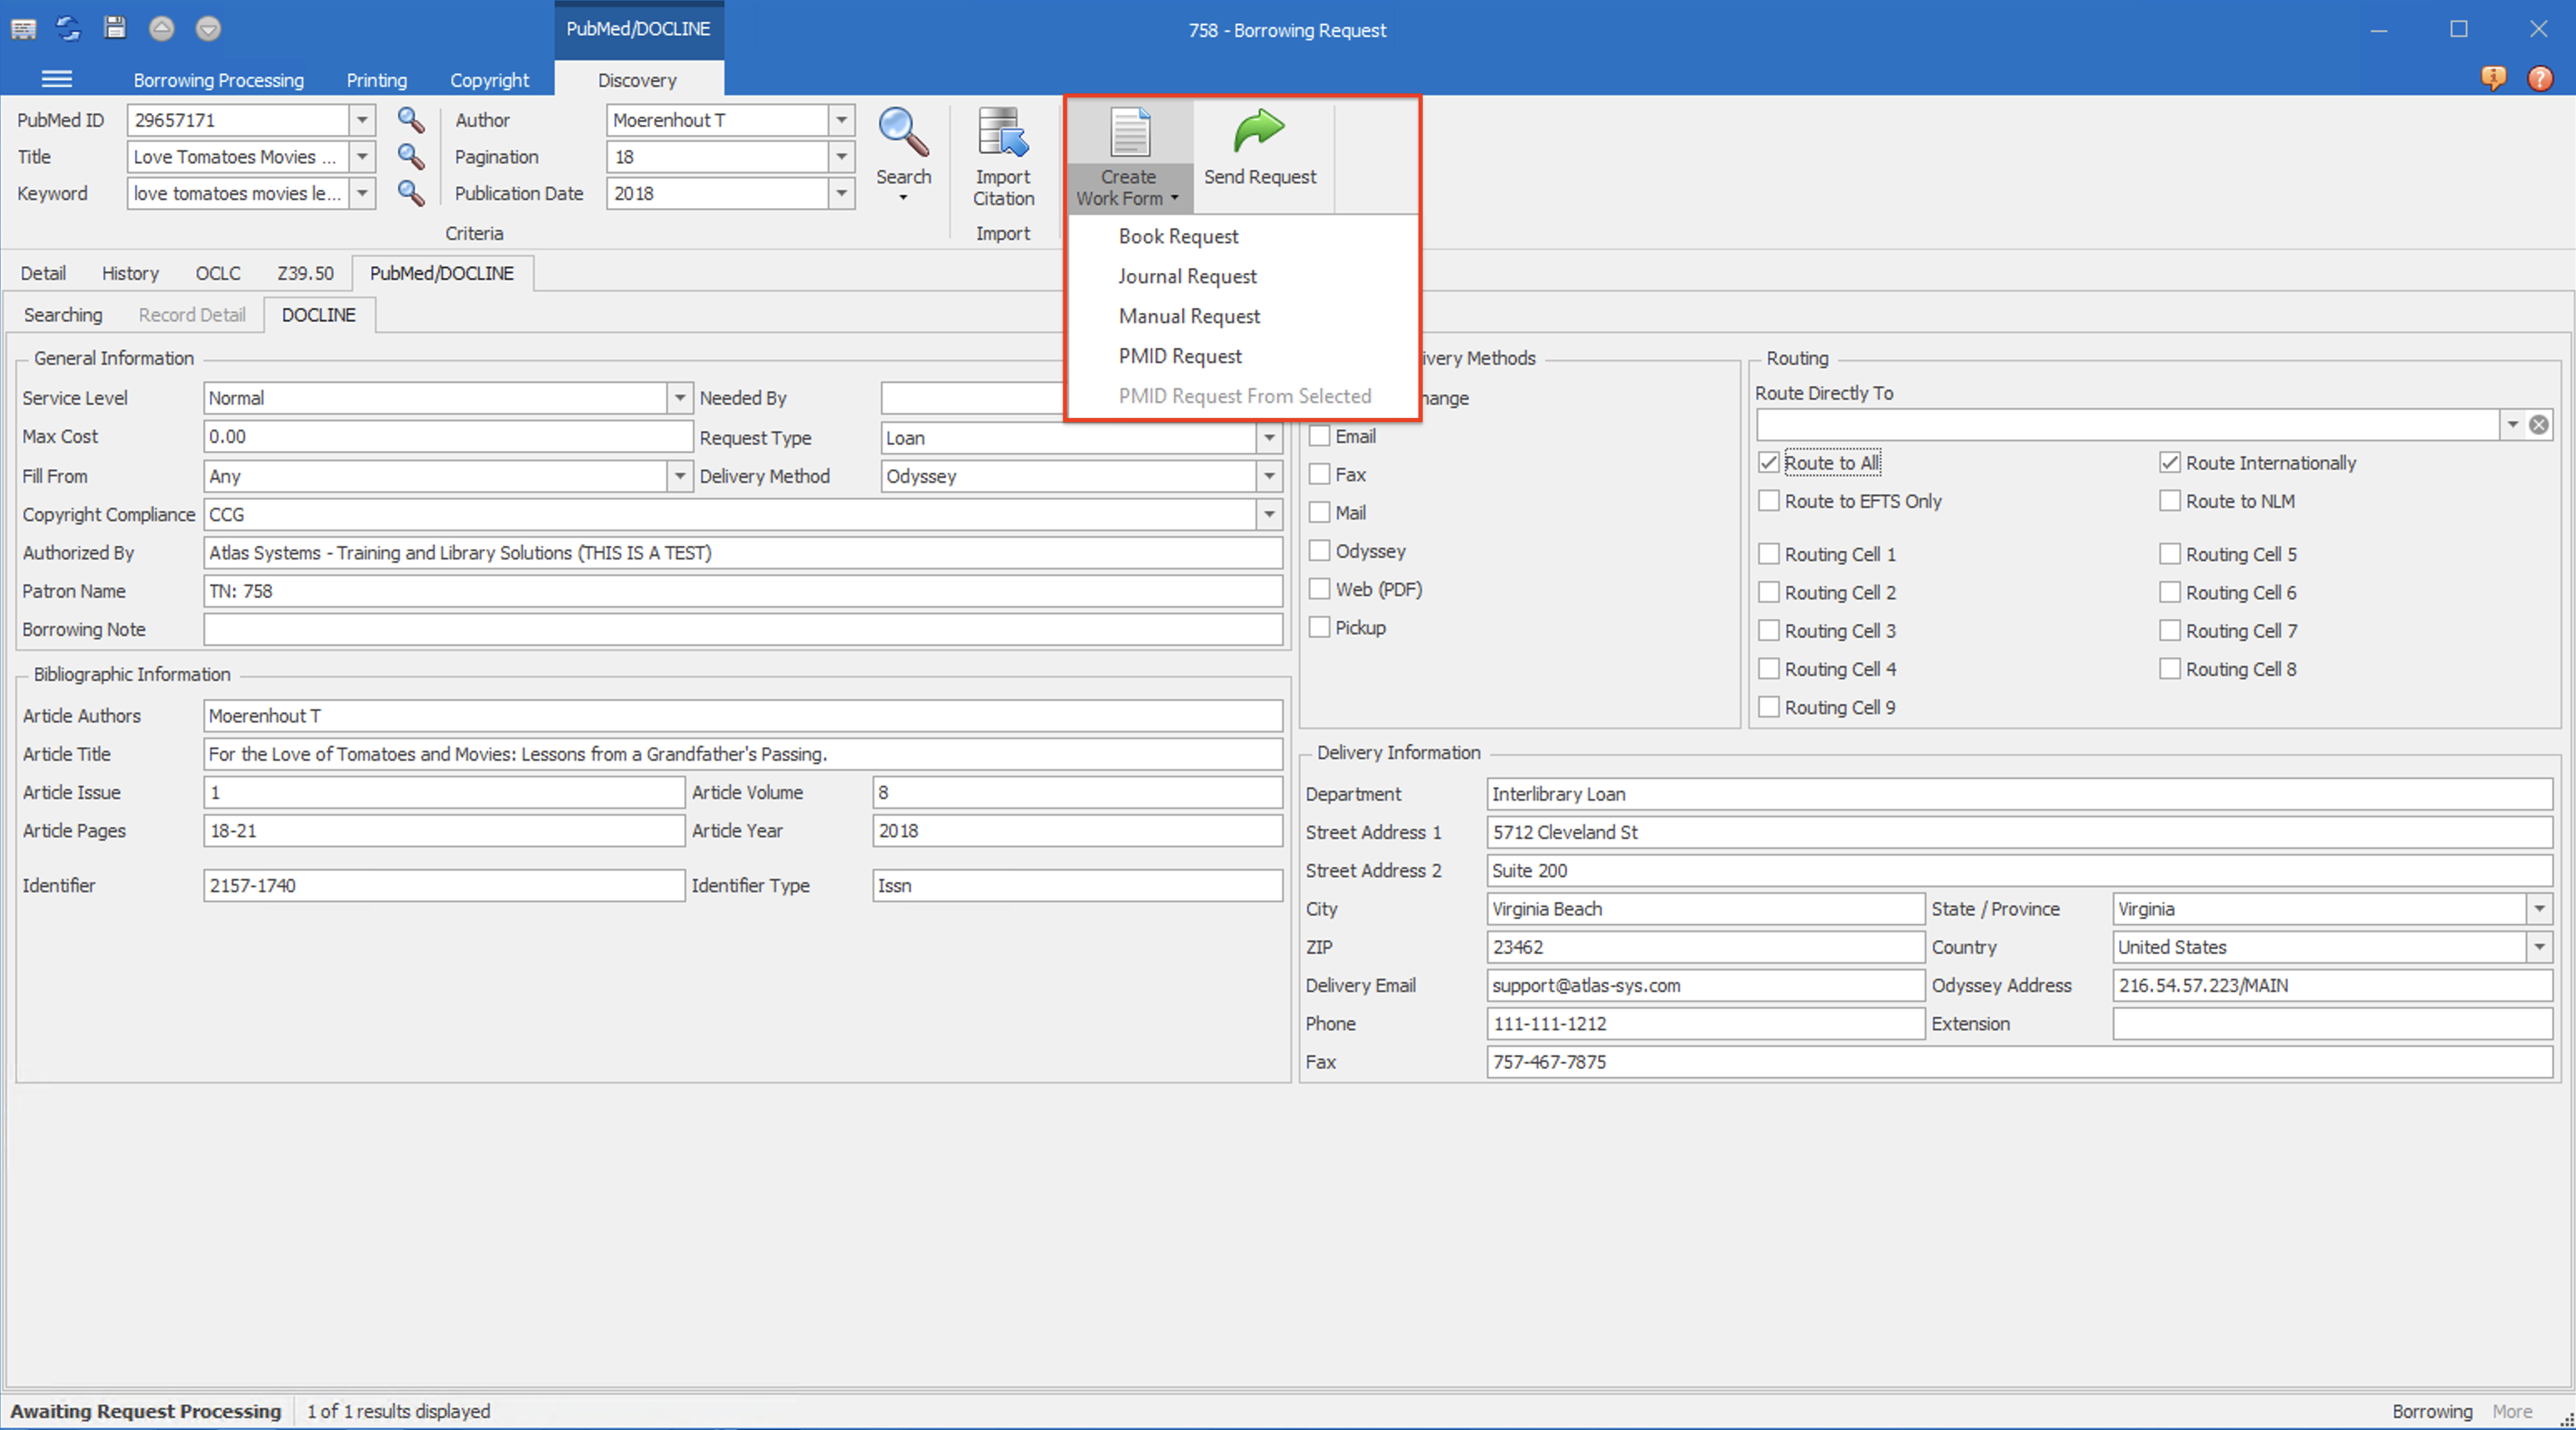
Task: Open the Delivery Method dropdown arrow
Action: coord(1269,476)
